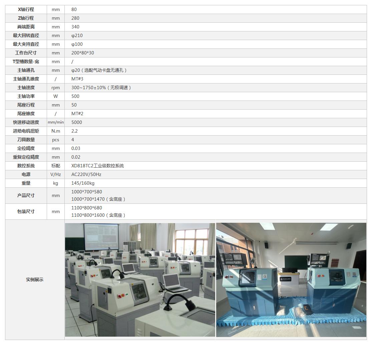Click the rpm unit cell
This screenshot has width=372, height=345.
pos(55,88)
